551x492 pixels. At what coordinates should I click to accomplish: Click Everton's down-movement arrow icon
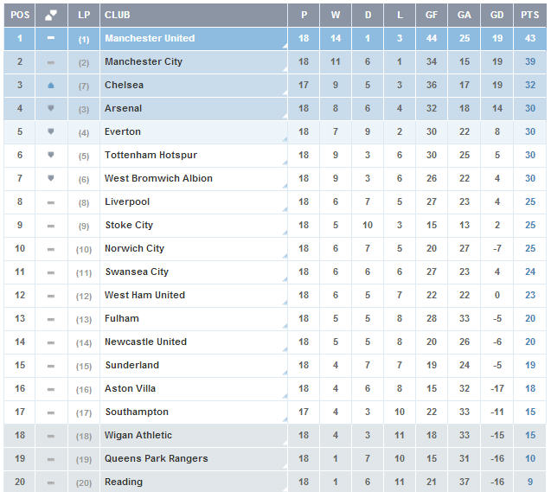51,132
